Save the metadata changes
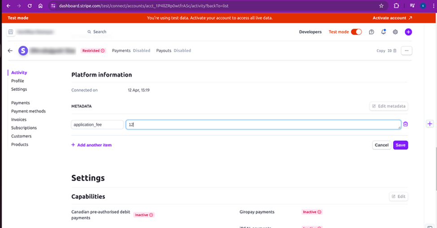Image resolution: width=437 pixels, height=228 pixels. click(400, 145)
